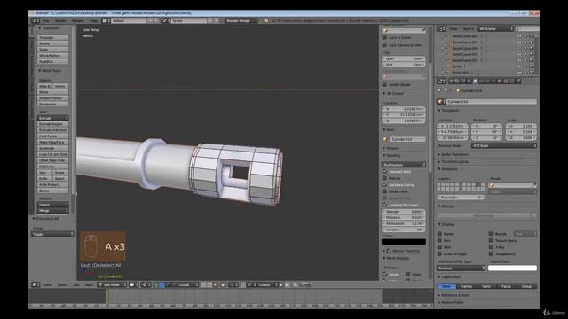The image size is (568, 319).
Task: Toggle Lock to Cursor checkbox
Action: tap(384, 37)
